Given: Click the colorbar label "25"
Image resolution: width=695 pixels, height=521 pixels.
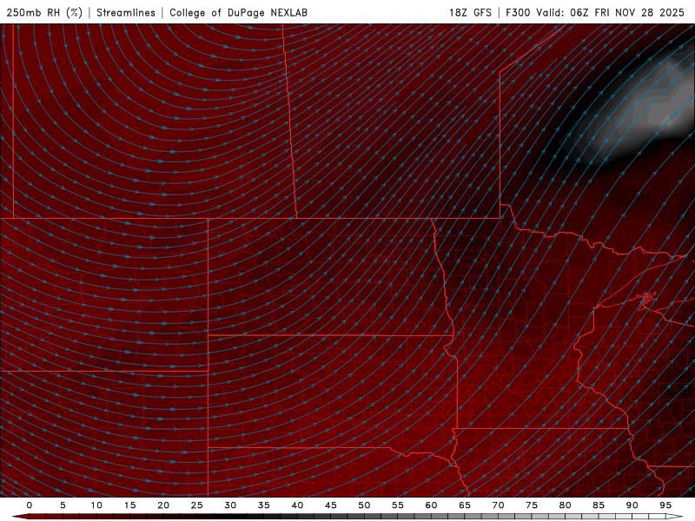Looking at the screenshot, I should pyautogui.click(x=197, y=505).
